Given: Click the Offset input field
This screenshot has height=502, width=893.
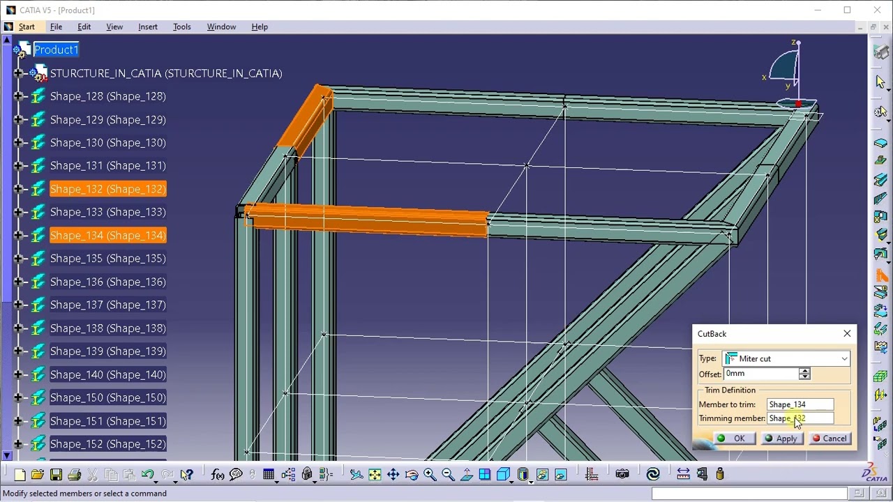Looking at the screenshot, I should (x=762, y=374).
